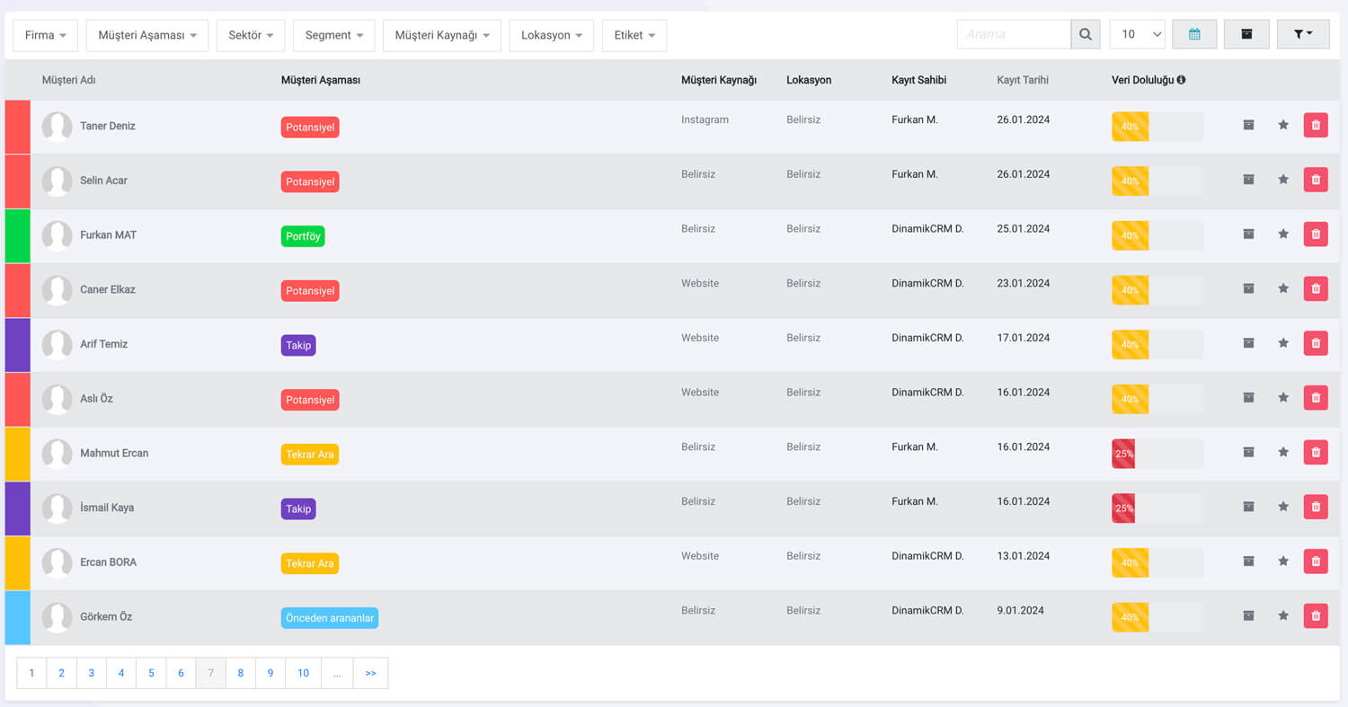Expand the Segment filter
Viewport: 1348px width, 707px height.
(334, 35)
